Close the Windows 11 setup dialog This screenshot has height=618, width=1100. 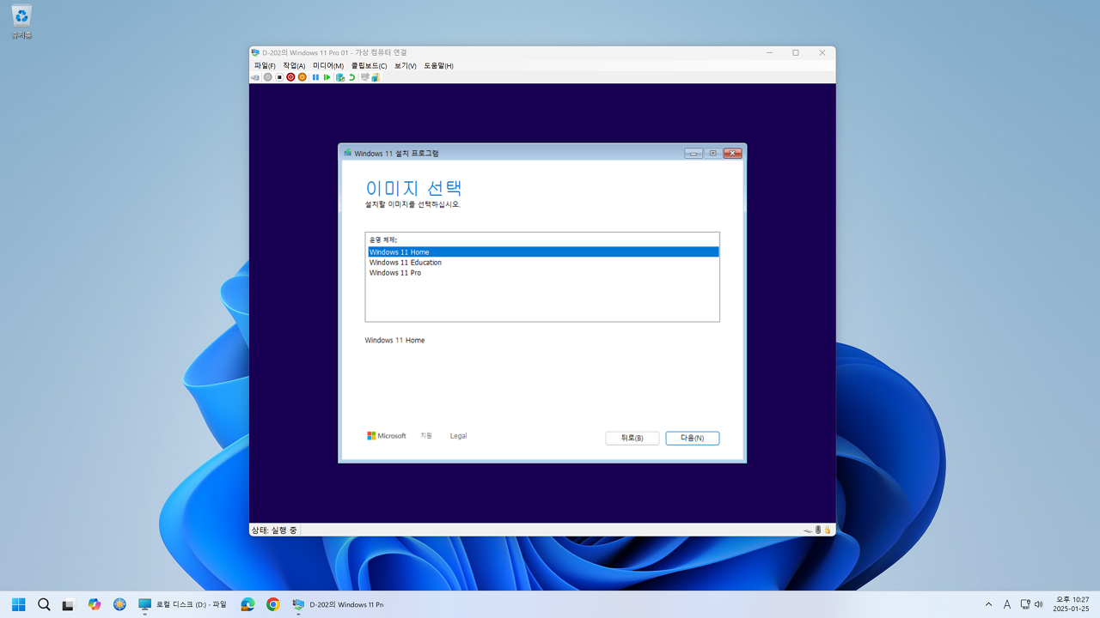click(x=732, y=154)
